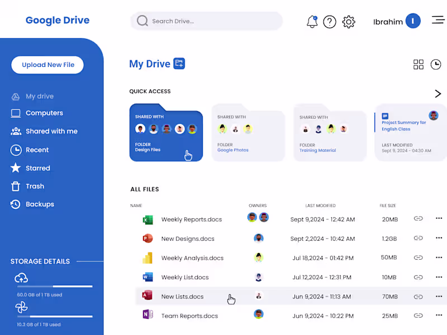Click the clock history icon near grid view
The image size is (447, 335).
436,65
